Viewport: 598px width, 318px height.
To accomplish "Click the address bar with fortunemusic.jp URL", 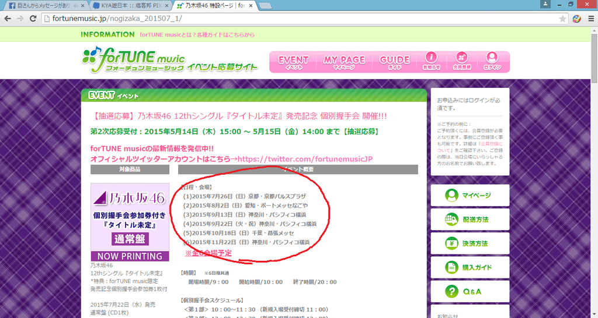I will tap(305, 18).
